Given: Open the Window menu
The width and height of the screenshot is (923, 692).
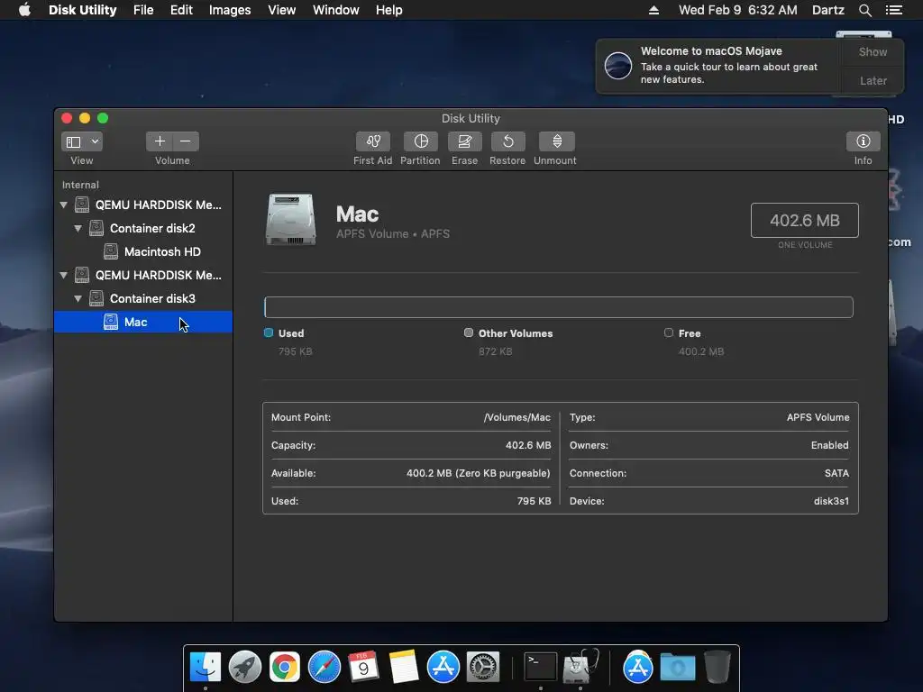Looking at the screenshot, I should pyautogui.click(x=335, y=10).
